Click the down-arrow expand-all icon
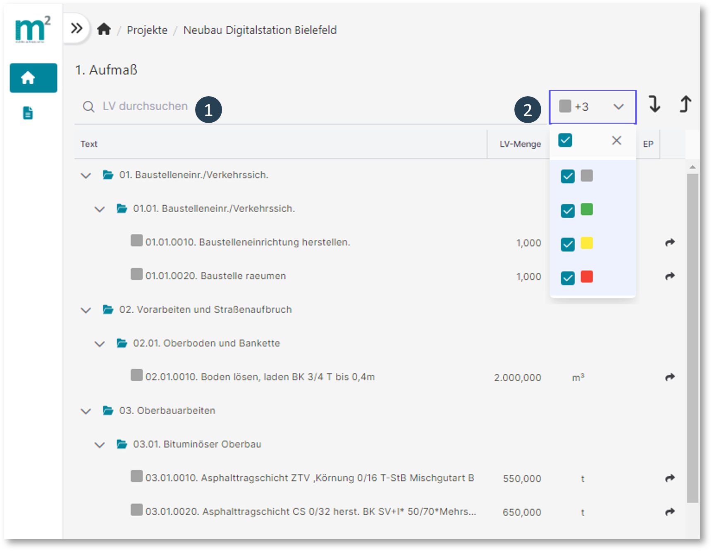Screen dimensions: 712x551 [x=654, y=104]
